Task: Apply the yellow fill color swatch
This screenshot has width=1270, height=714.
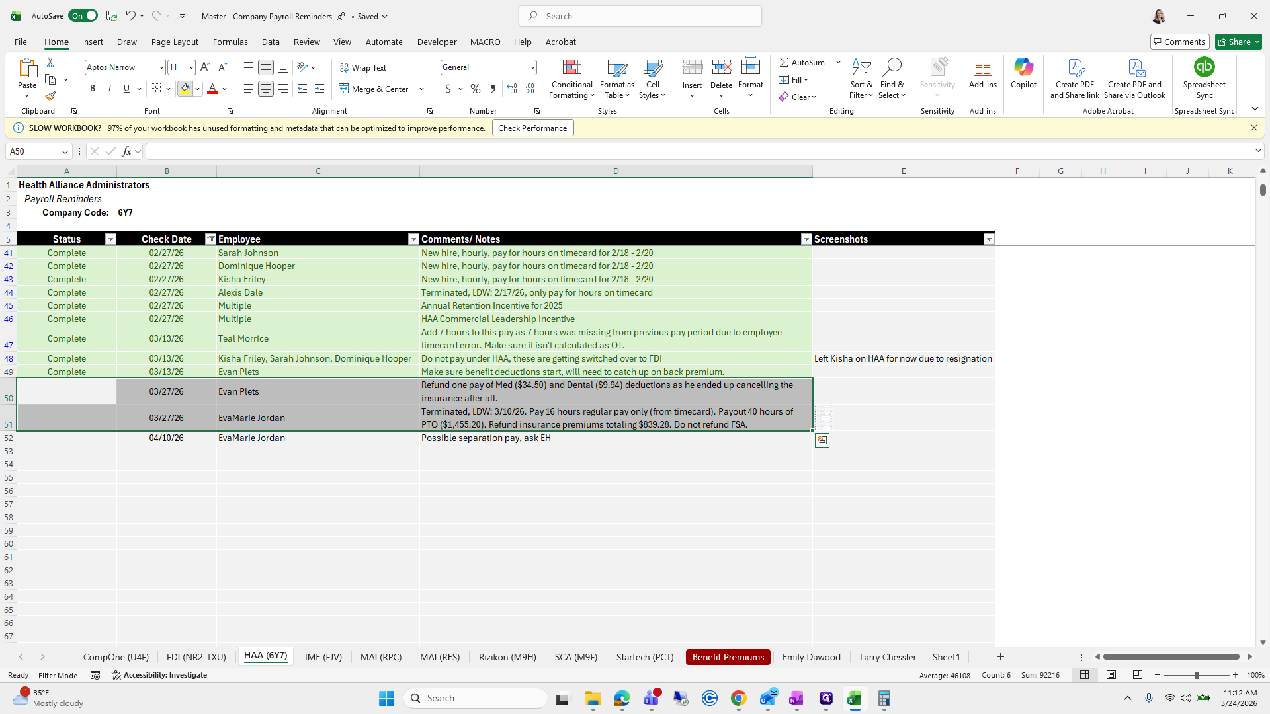Action: pyautogui.click(x=185, y=89)
